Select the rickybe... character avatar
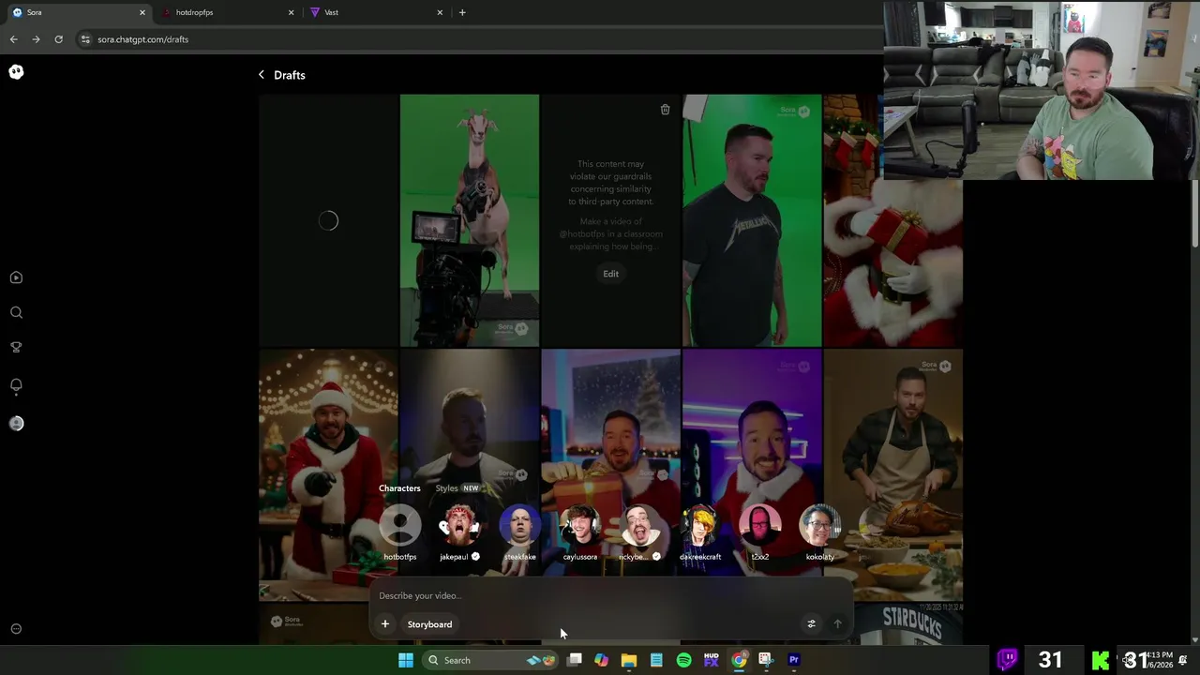 pyautogui.click(x=640, y=527)
